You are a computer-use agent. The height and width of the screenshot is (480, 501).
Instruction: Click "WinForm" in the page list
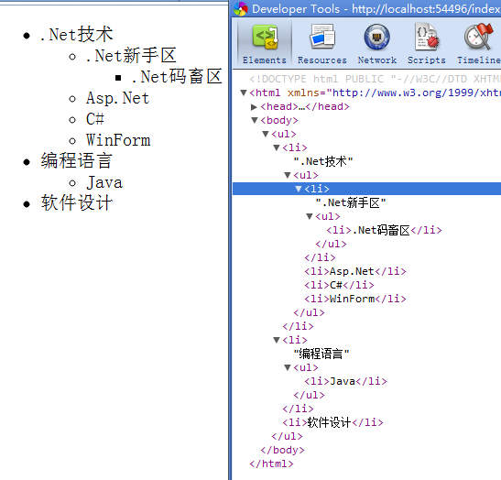click(118, 140)
